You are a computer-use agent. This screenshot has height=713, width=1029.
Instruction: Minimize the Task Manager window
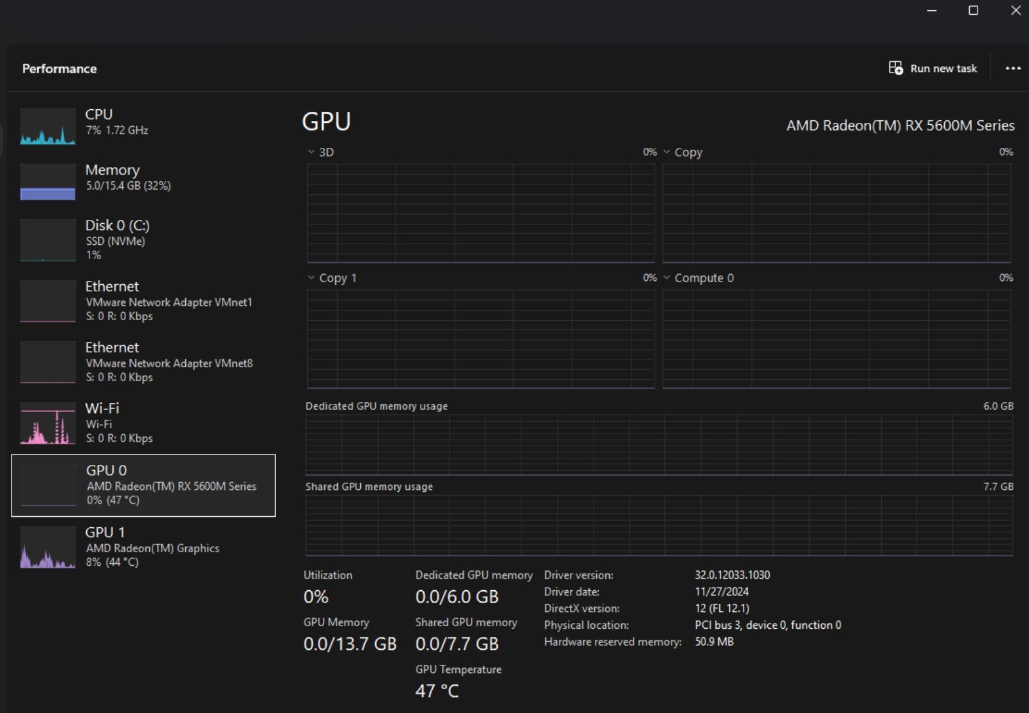(931, 10)
